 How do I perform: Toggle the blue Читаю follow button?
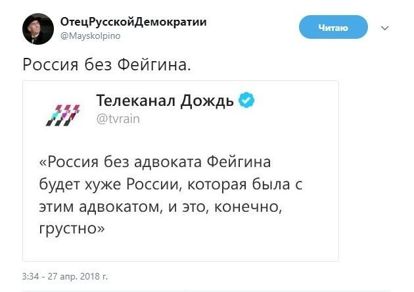coord(332,28)
